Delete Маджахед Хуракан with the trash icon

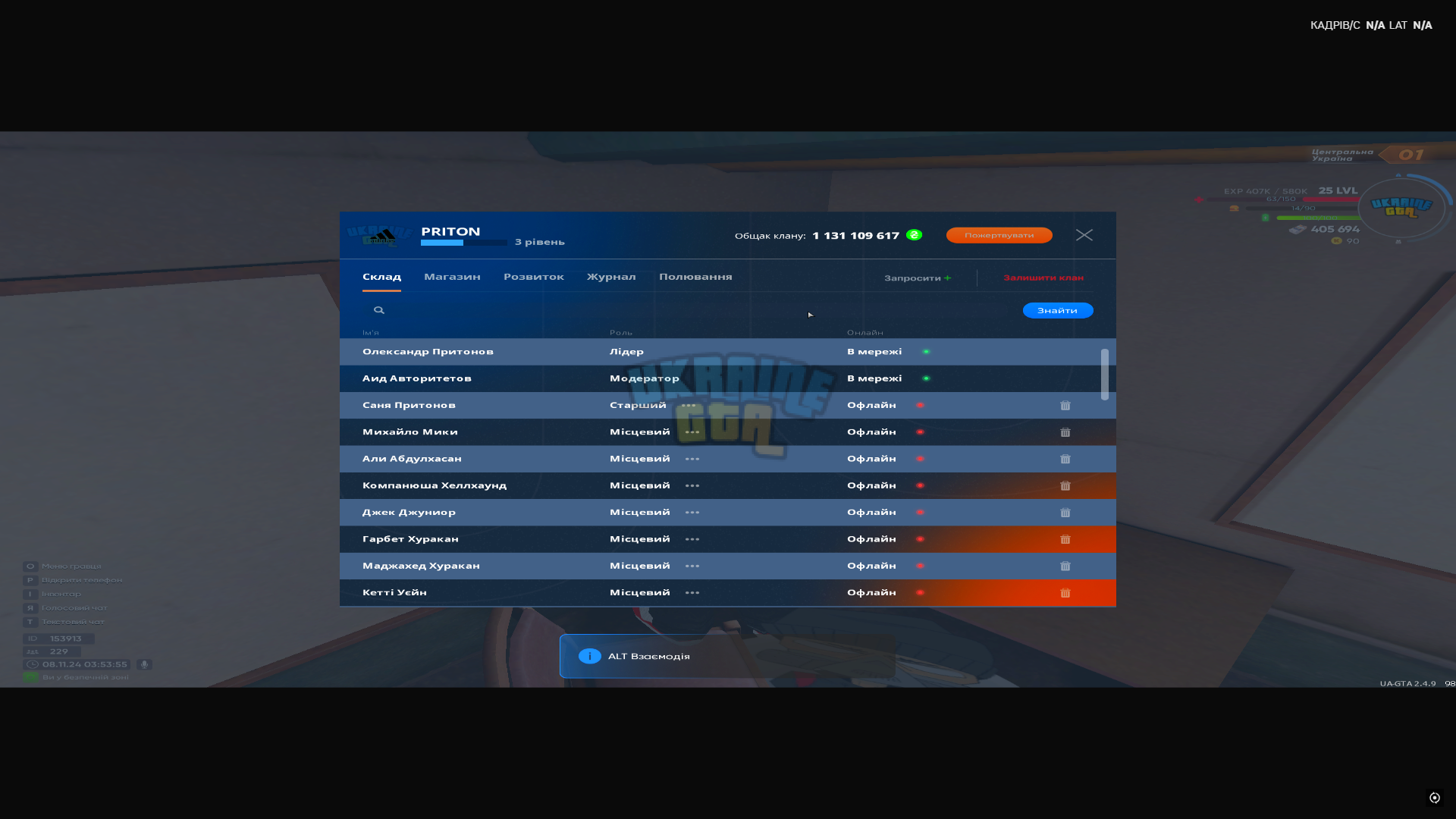pyautogui.click(x=1065, y=566)
